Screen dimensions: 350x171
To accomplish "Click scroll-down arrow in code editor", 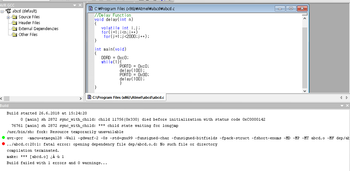I will pyautogui.click(x=305, y=91).
